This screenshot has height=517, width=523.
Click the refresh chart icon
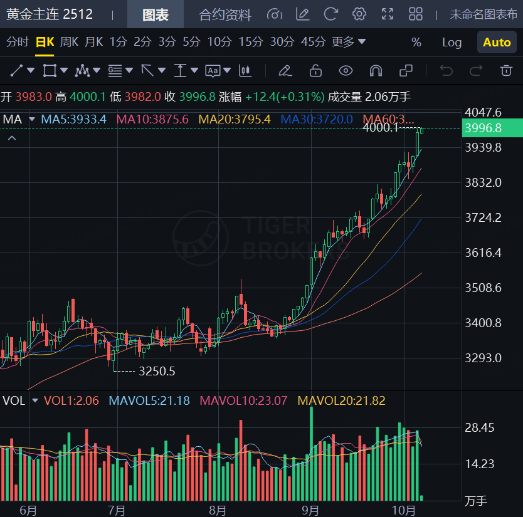click(x=330, y=14)
